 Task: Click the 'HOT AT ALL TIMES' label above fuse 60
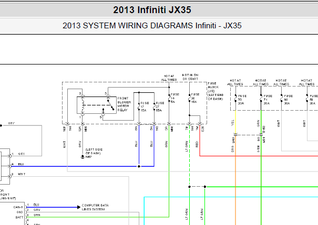pos(281,82)
